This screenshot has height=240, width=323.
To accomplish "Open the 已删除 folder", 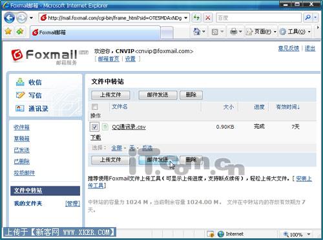I will (21, 161).
